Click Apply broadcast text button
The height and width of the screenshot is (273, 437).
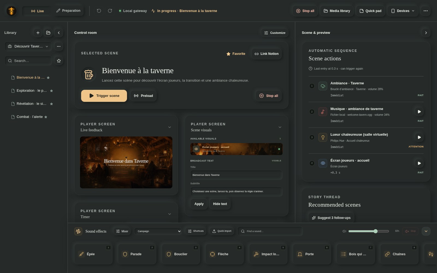pyautogui.click(x=199, y=204)
